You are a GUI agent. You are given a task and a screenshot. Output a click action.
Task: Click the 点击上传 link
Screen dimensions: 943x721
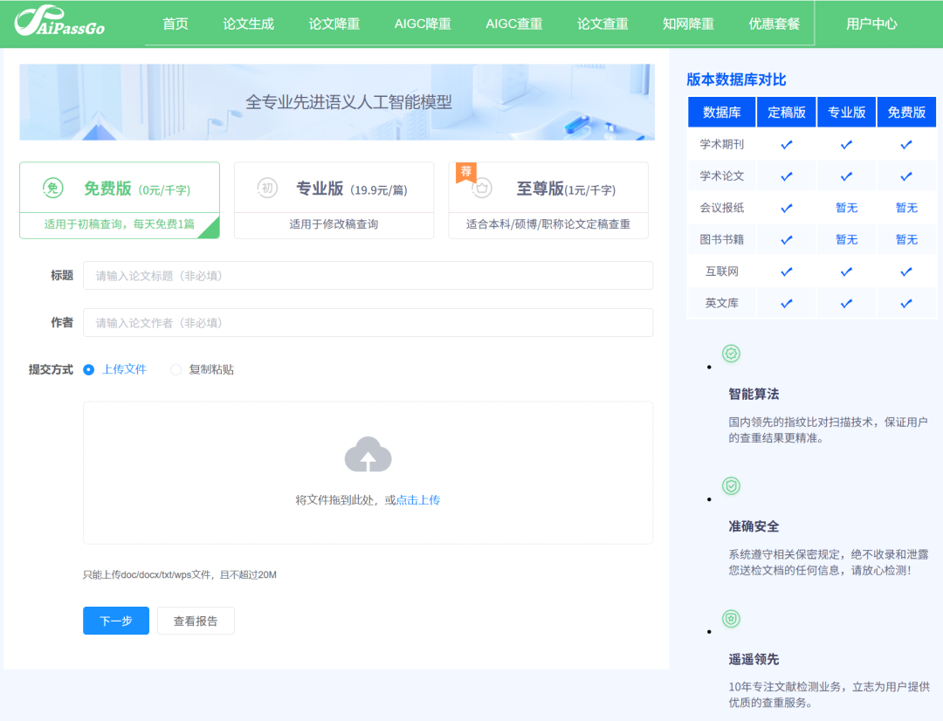(x=418, y=500)
